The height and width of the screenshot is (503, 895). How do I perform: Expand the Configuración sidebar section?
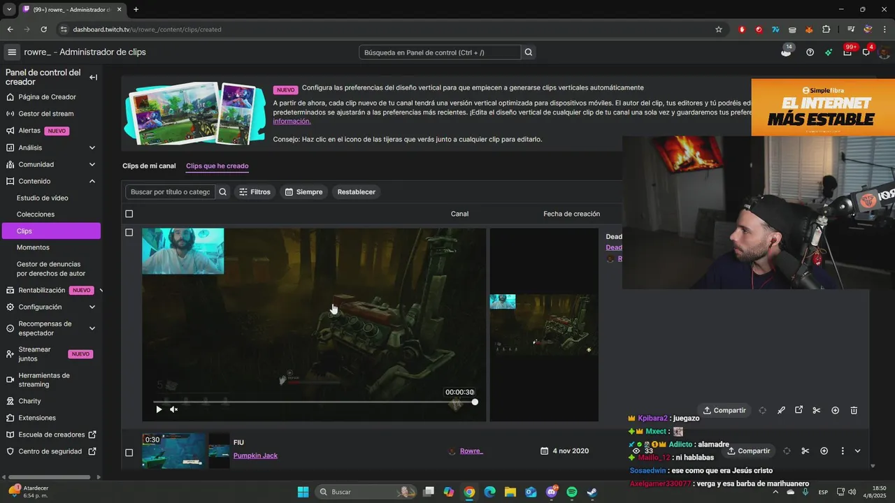tap(92, 307)
